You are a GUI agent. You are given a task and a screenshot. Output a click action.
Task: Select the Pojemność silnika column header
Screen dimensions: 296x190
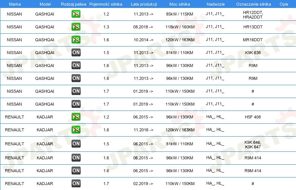tap(106, 4)
